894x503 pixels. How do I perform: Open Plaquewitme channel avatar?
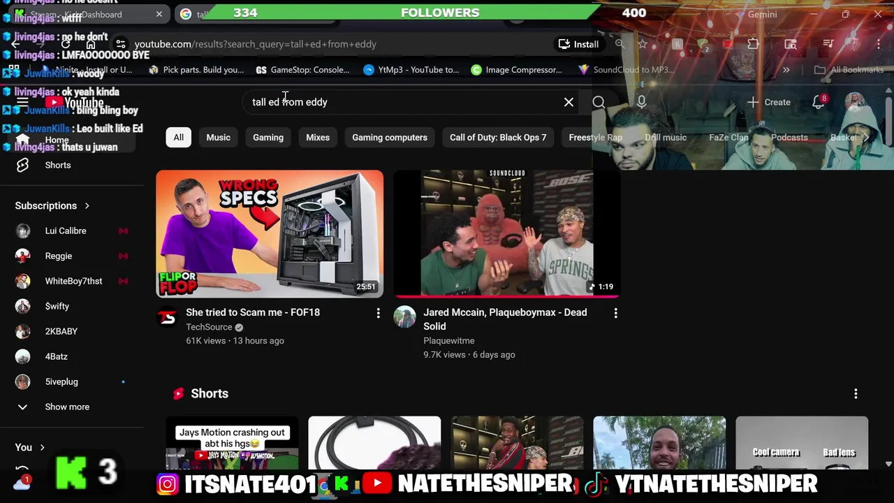[404, 317]
